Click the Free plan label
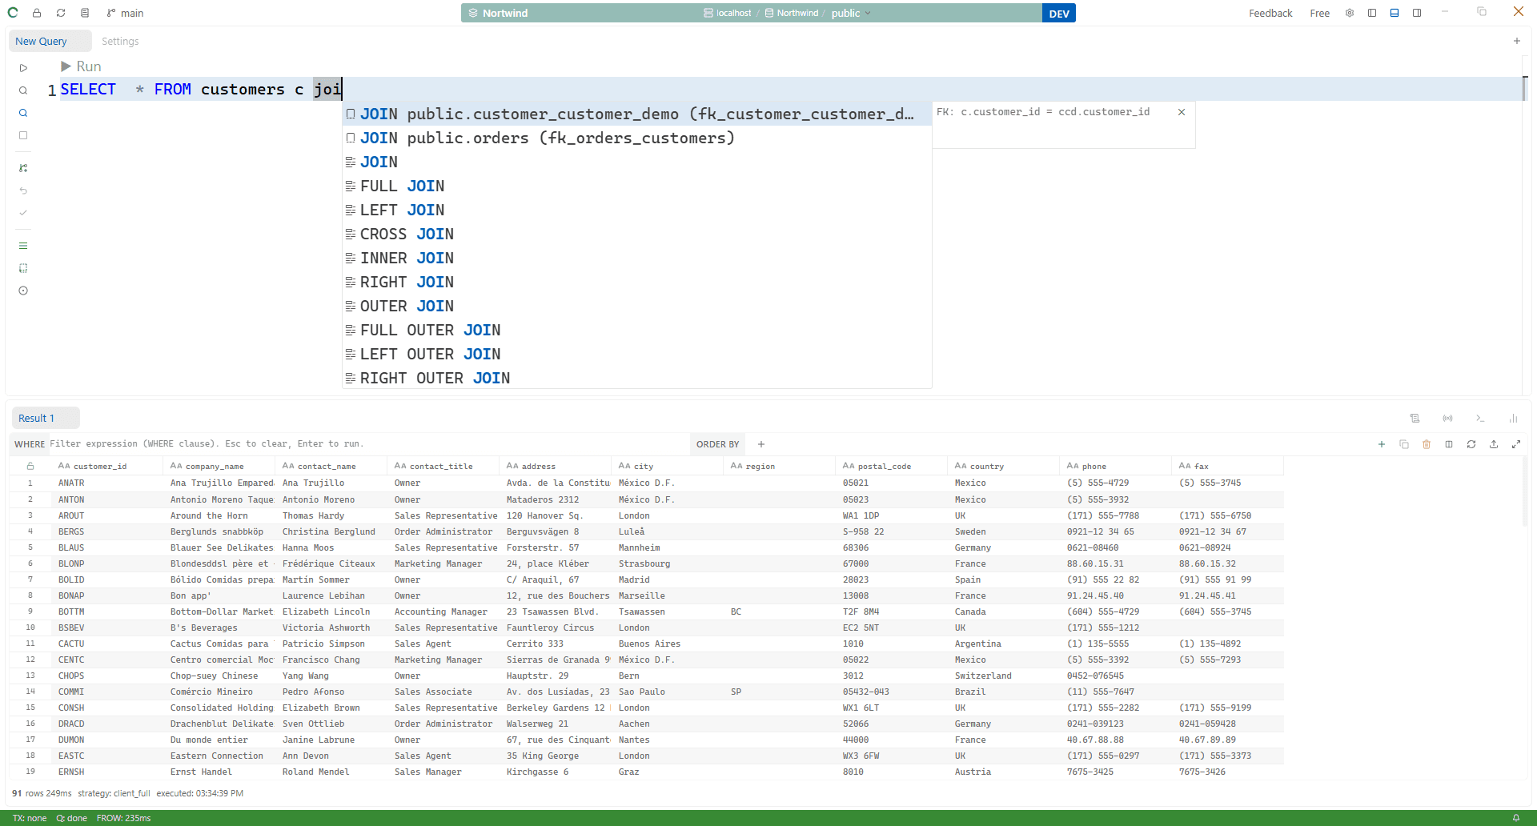This screenshot has height=826, width=1537. (x=1319, y=13)
